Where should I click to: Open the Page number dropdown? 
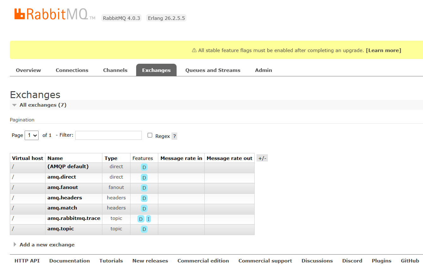point(32,135)
